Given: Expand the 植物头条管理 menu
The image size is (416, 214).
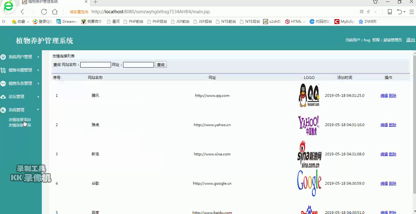Looking at the screenshot, I should 21,84.
